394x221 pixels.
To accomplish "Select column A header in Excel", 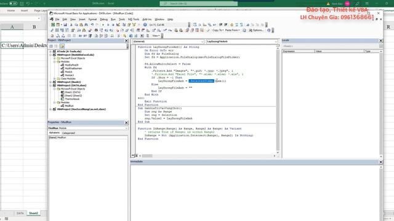I will point(12,27).
